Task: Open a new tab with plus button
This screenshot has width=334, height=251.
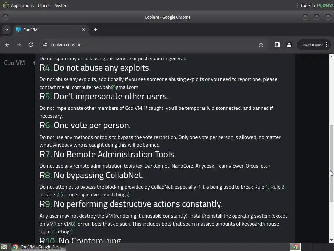Action: coord(95,30)
